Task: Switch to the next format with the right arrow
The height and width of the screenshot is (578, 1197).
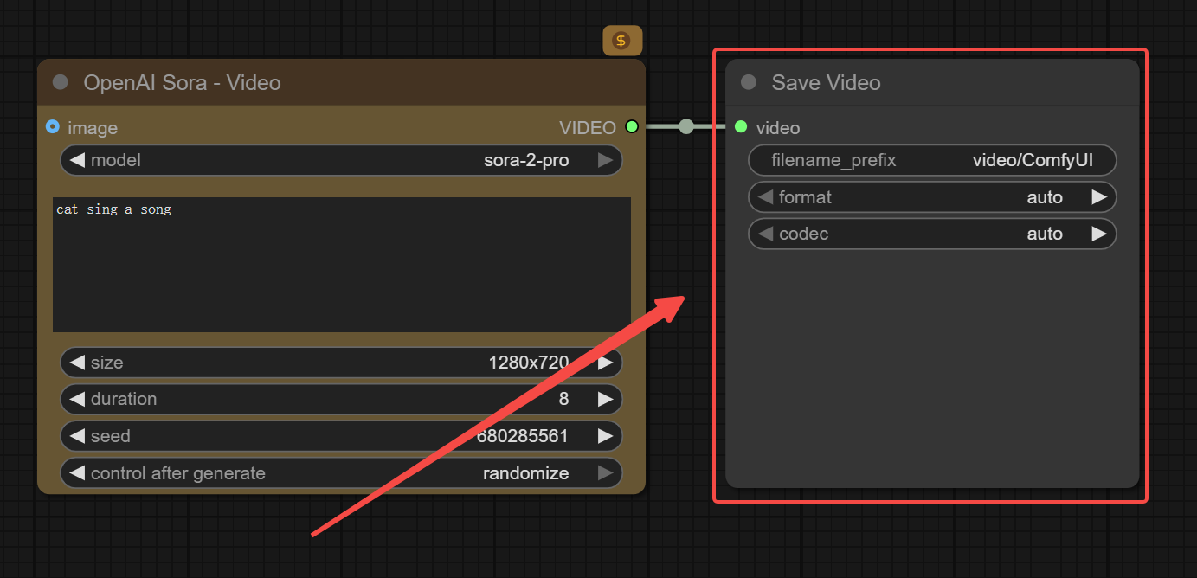Action: 1099,197
